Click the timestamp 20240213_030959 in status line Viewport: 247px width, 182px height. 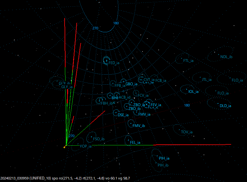[15, 178]
